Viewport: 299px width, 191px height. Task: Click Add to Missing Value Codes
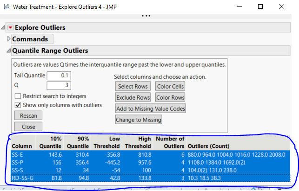point(151,108)
